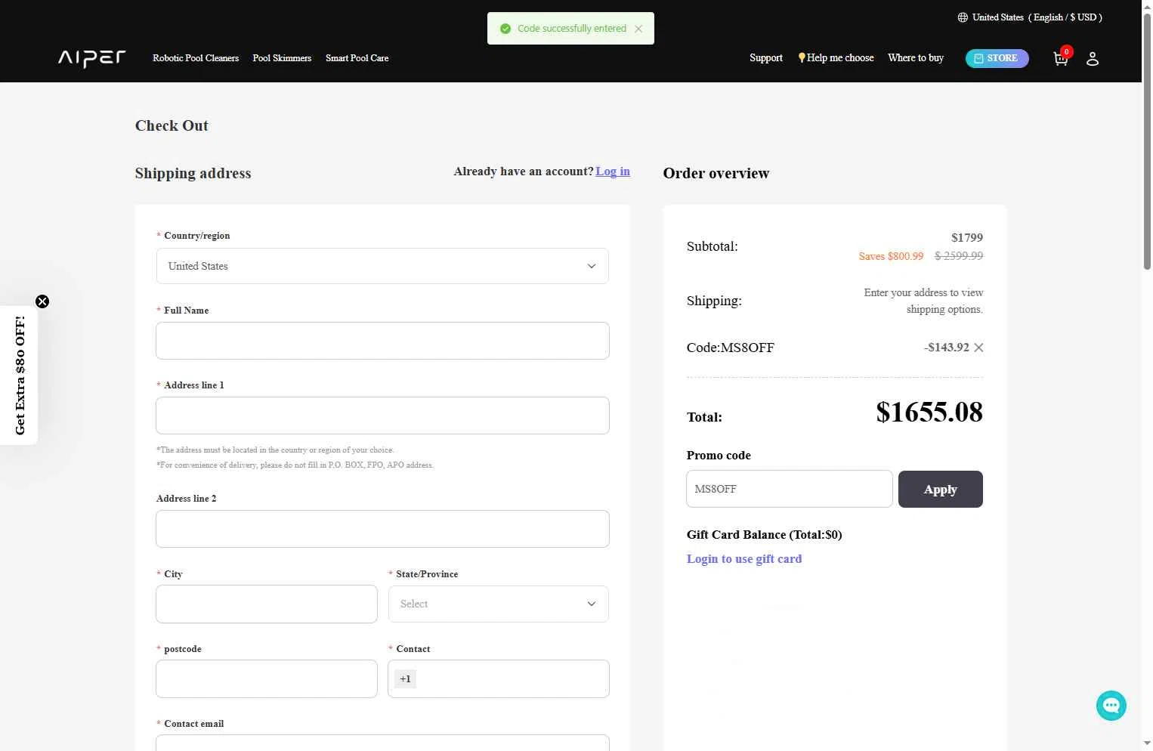Open Smart Pool Care menu

(x=357, y=58)
